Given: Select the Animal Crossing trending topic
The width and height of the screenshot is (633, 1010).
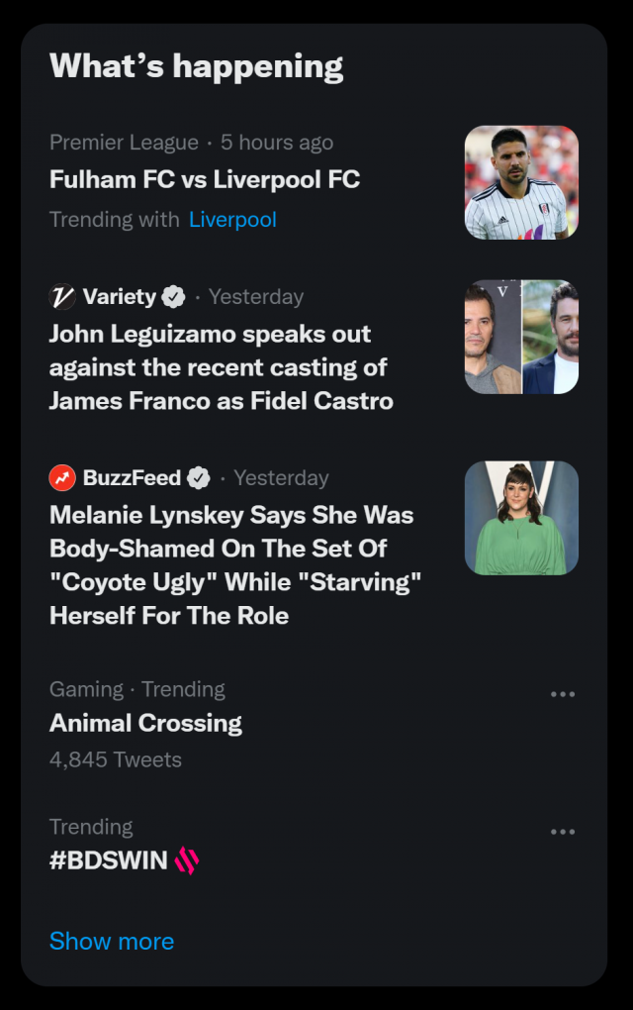Looking at the screenshot, I should (145, 723).
